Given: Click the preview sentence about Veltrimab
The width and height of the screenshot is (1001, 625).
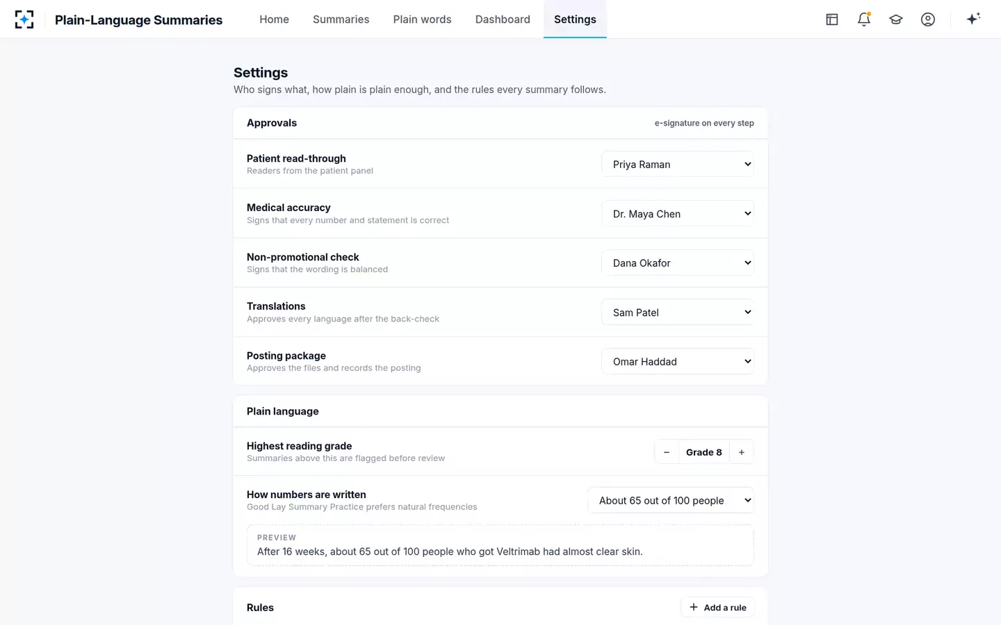Looking at the screenshot, I should [x=450, y=551].
